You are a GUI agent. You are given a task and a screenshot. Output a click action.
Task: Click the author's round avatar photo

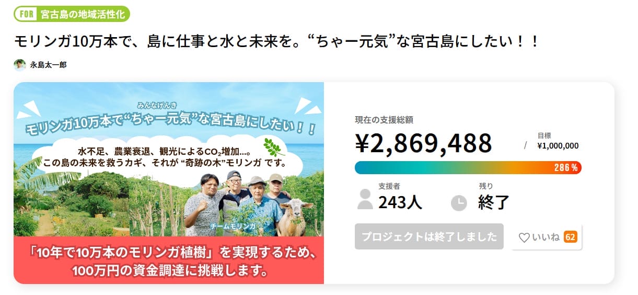click(20, 65)
